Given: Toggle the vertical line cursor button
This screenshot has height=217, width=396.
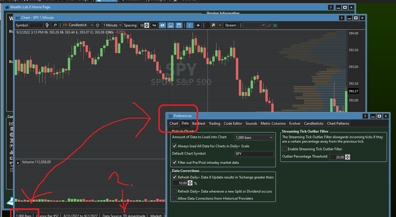Looking at the screenshot, I should (x=190, y=25).
